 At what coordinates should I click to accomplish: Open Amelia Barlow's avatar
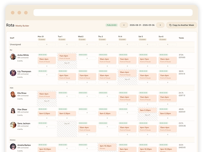13,147
